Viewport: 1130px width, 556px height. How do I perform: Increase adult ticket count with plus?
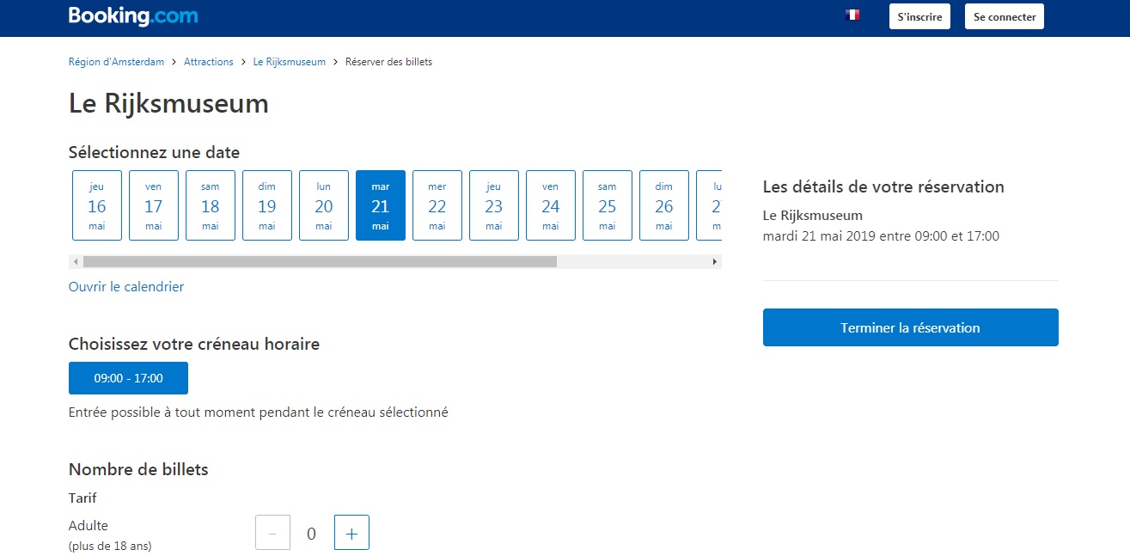[x=351, y=533]
